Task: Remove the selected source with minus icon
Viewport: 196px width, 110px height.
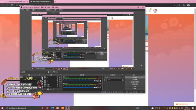Action: [x=45, y=89]
